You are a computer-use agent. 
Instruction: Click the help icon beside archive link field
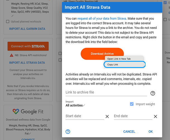pos(153,93)
